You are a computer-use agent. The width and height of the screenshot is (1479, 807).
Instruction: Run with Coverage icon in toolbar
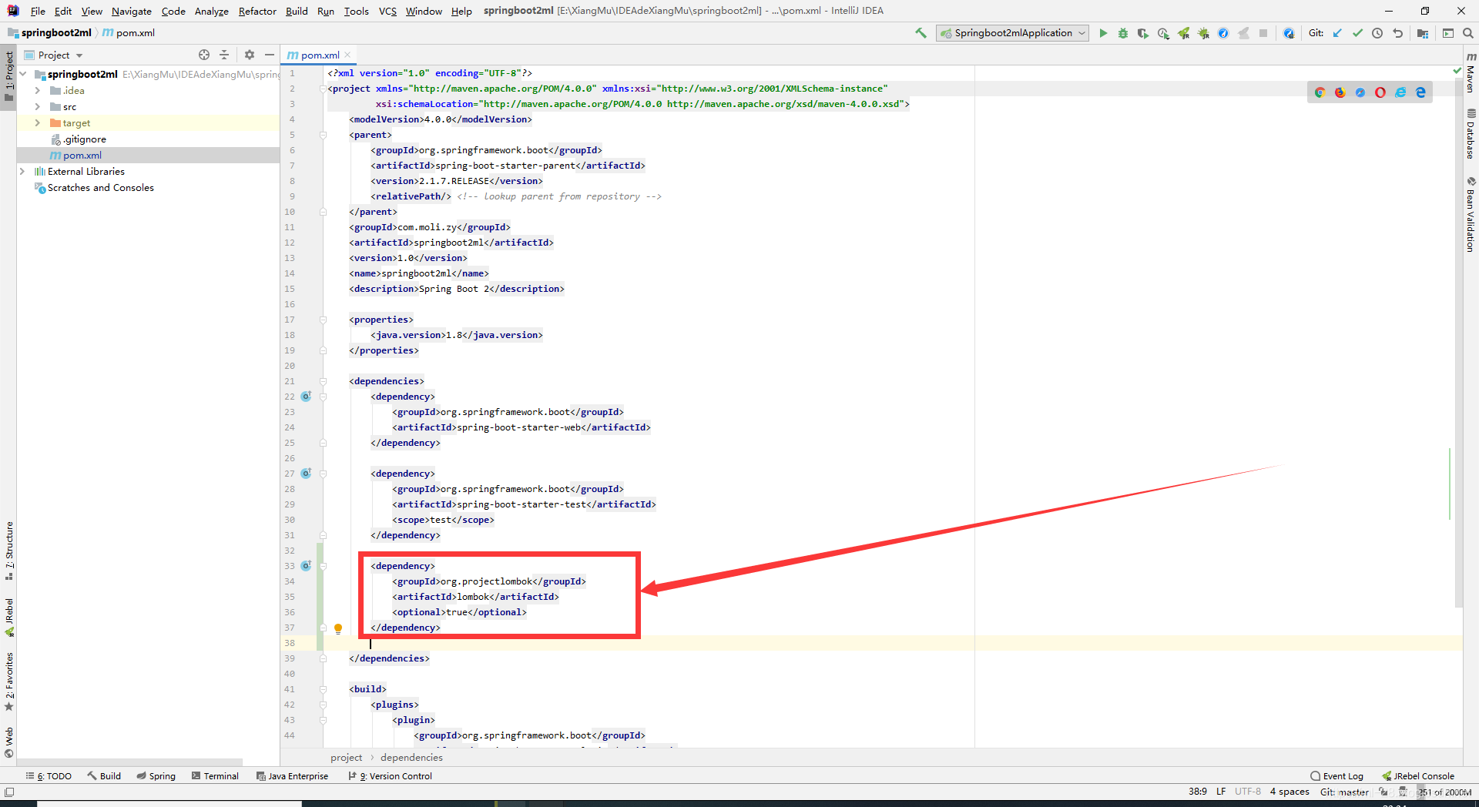pos(1143,33)
